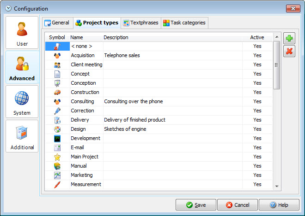305x216 pixels.
Task: Select the Construction car icon
Action: pos(57,92)
